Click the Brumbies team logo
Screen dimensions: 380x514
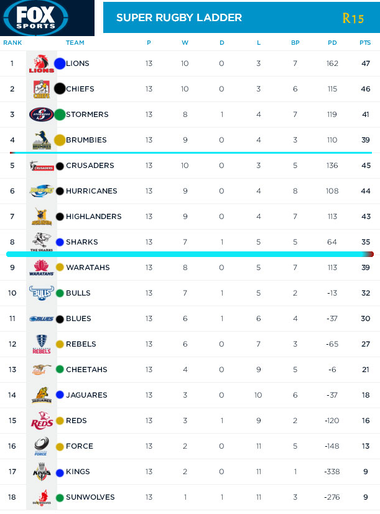(41, 140)
